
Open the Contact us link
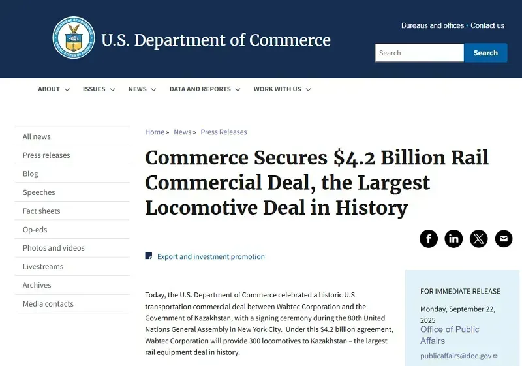pyautogui.click(x=487, y=25)
